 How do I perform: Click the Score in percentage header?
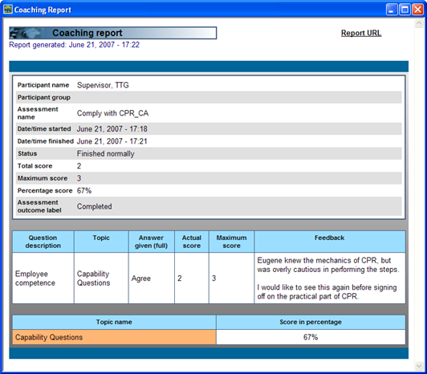pyautogui.click(x=311, y=322)
